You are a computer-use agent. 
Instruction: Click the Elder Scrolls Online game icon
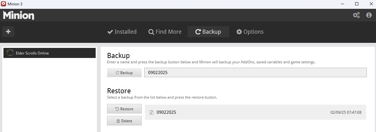coord(10,53)
